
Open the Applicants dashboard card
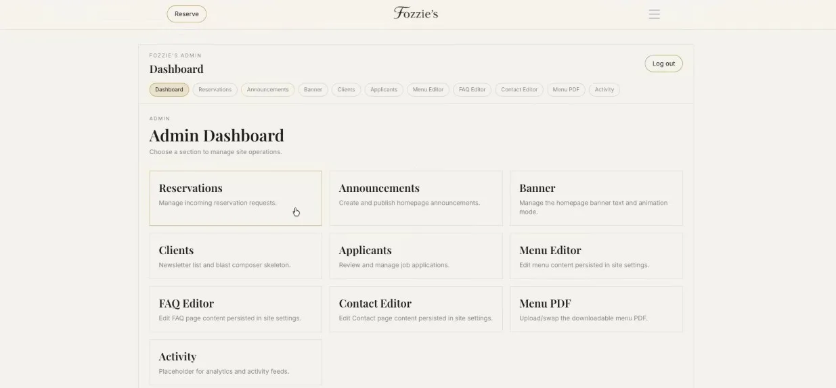point(416,256)
